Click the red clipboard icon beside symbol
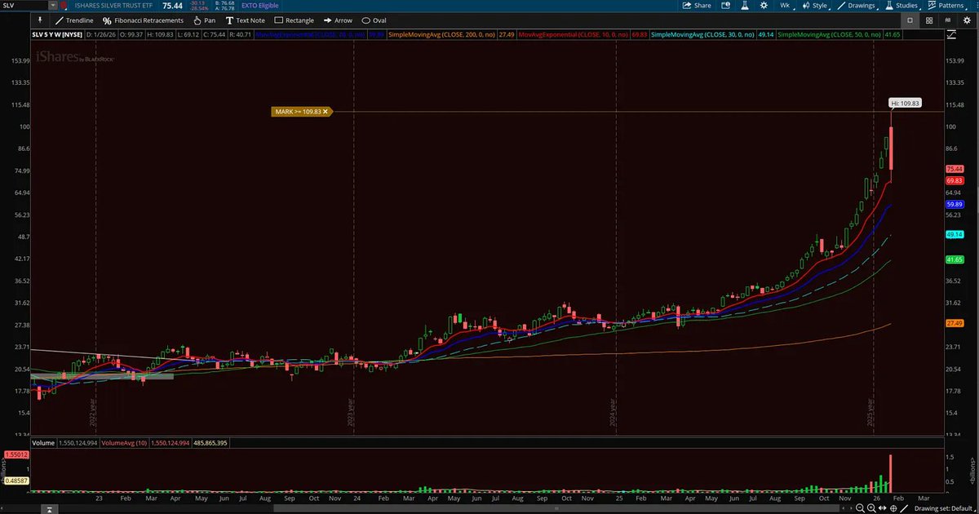 pos(64,5)
